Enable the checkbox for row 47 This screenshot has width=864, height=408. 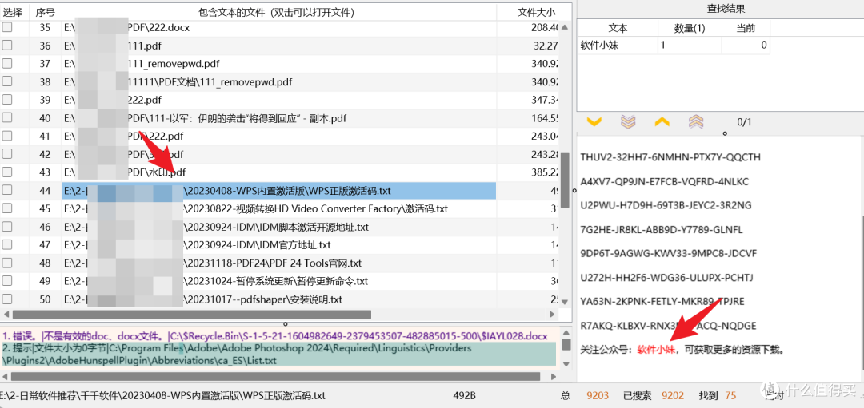point(6,245)
